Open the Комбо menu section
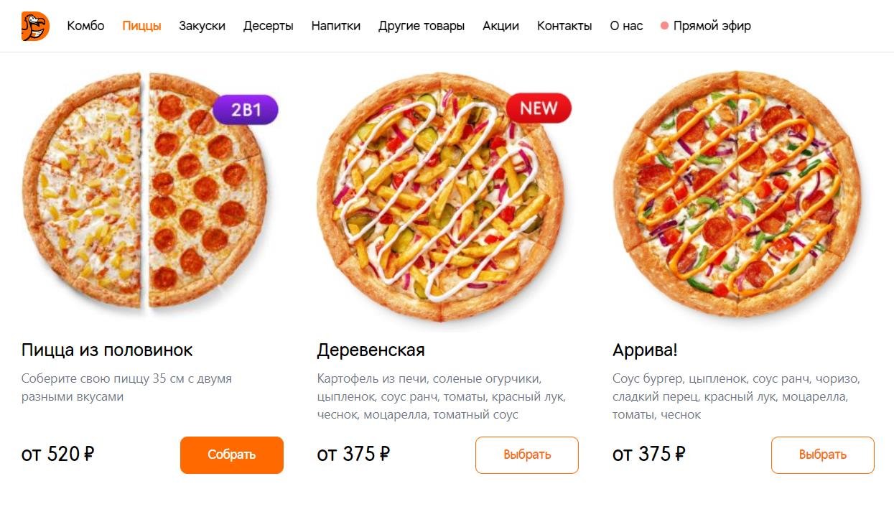This screenshot has width=894, height=517. click(85, 26)
